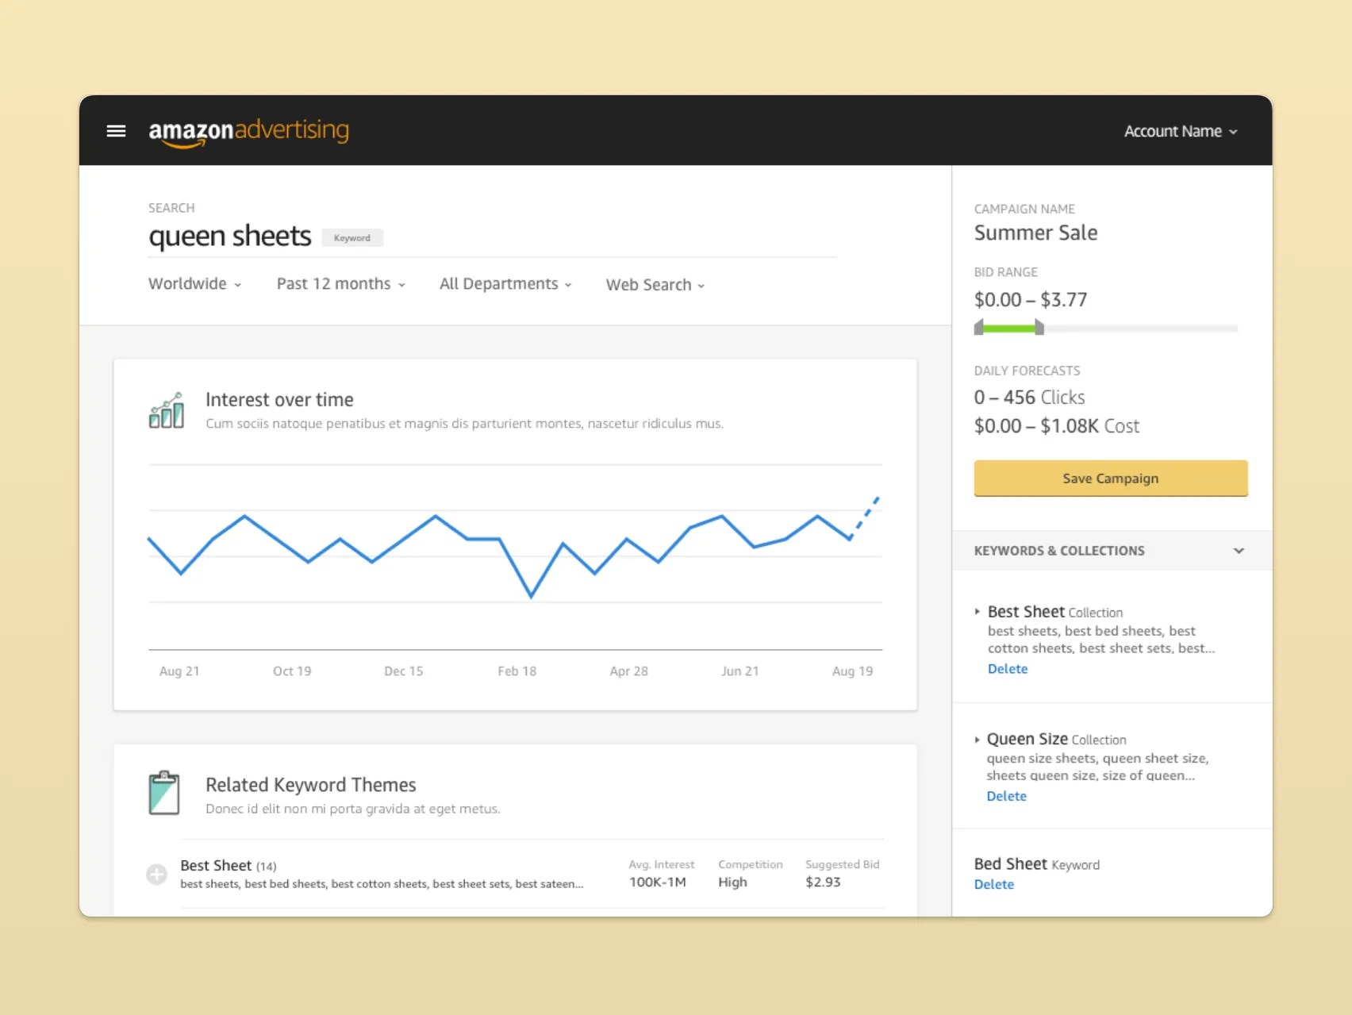Delete the Bed Sheet keyword
This screenshot has height=1015, width=1352.
click(x=994, y=884)
